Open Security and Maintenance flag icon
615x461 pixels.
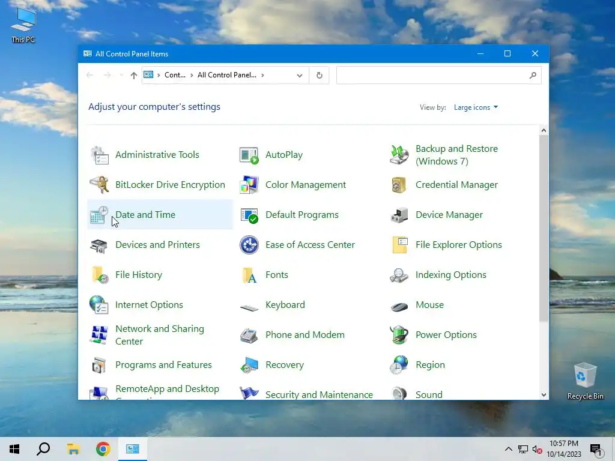click(x=249, y=393)
